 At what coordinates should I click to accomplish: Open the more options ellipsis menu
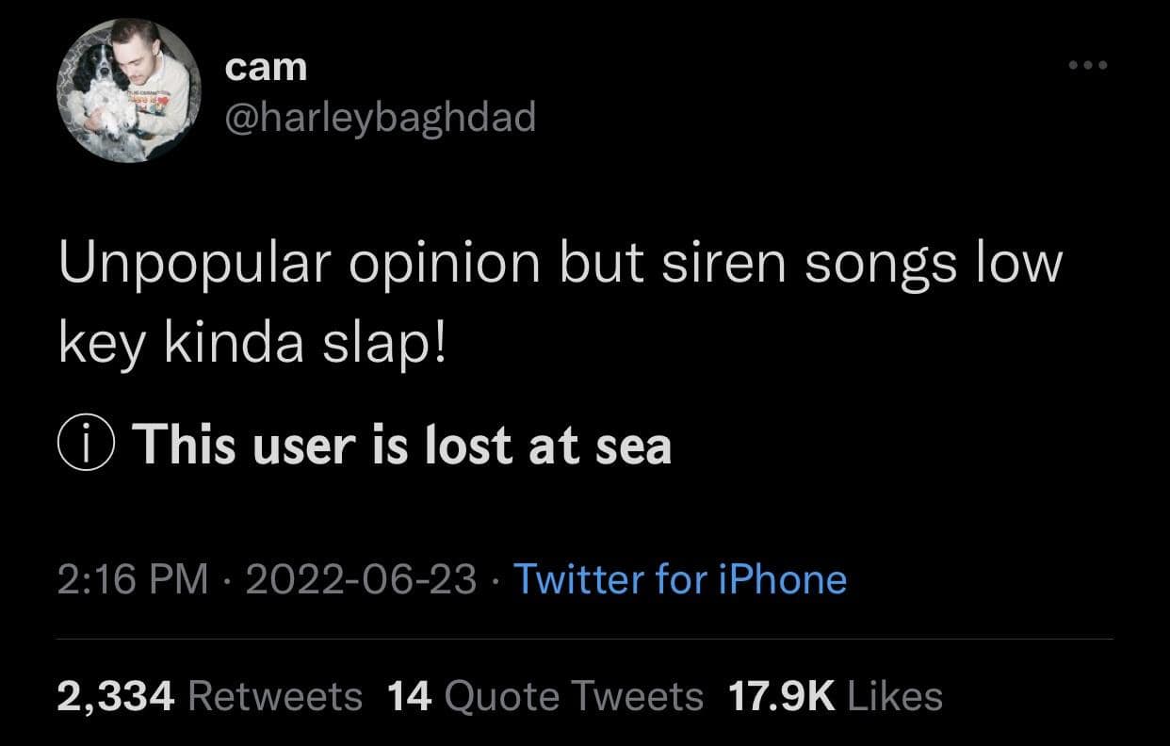pyautogui.click(x=1090, y=66)
